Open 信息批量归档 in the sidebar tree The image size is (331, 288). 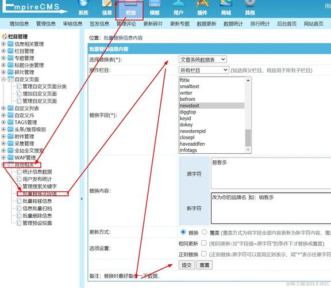pyautogui.click(x=37, y=208)
